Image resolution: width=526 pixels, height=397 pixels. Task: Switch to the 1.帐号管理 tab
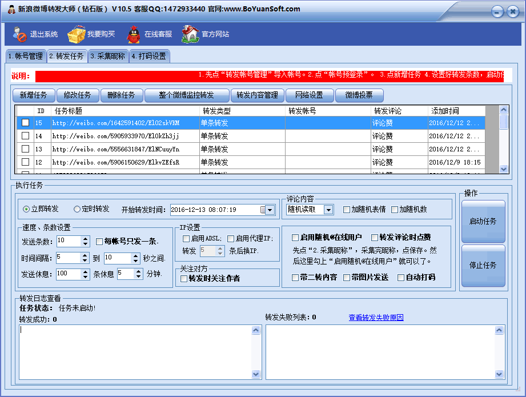pyautogui.click(x=26, y=56)
